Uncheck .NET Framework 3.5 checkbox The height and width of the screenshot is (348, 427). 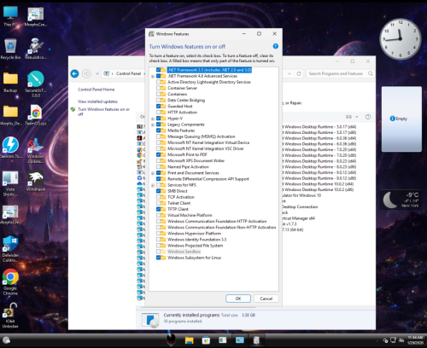(158, 70)
